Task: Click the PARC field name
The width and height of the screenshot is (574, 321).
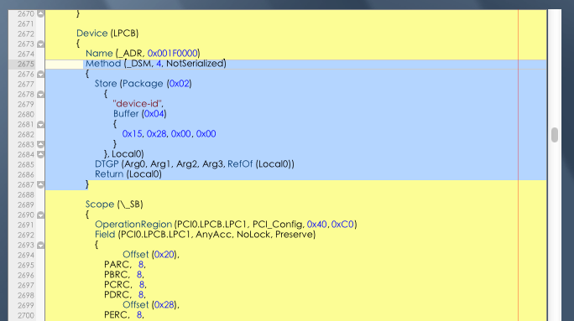Action: pyautogui.click(x=117, y=265)
